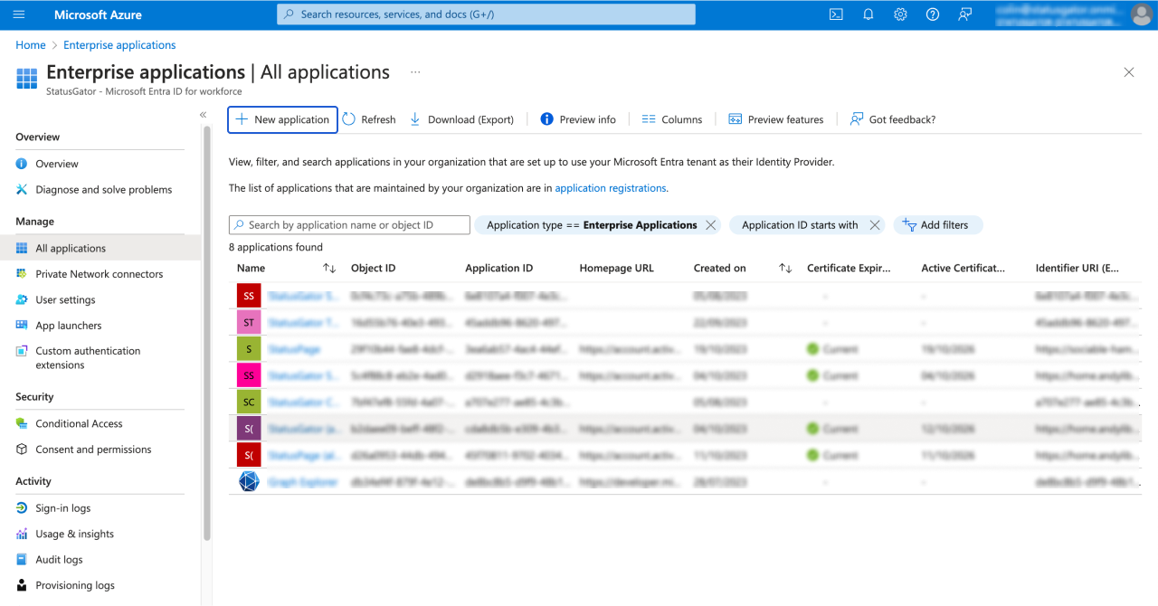The height and width of the screenshot is (606, 1158).
Task: Click Got feedback?
Action: 893,119
